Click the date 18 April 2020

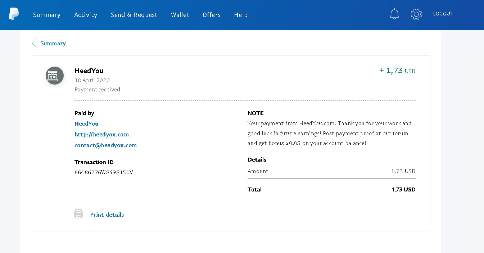point(92,80)
